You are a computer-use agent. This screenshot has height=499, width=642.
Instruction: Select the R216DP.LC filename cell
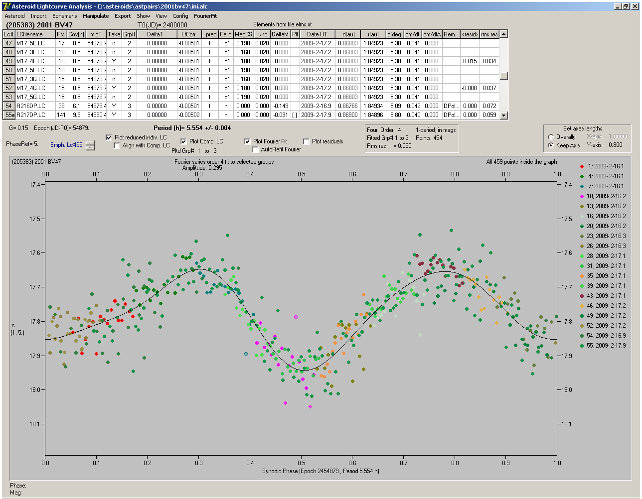[x=35, y=106]
